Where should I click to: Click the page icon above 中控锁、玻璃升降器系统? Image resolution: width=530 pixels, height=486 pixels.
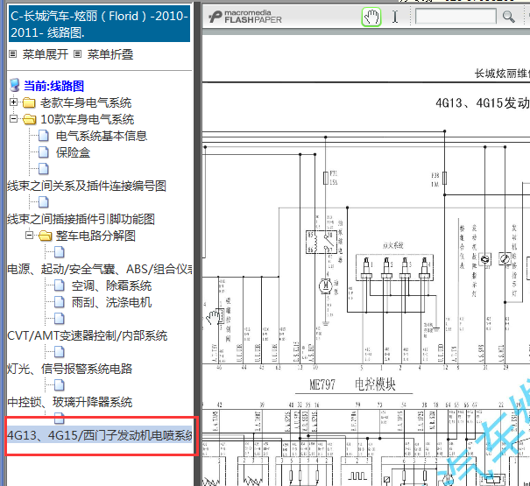point(60,385)
